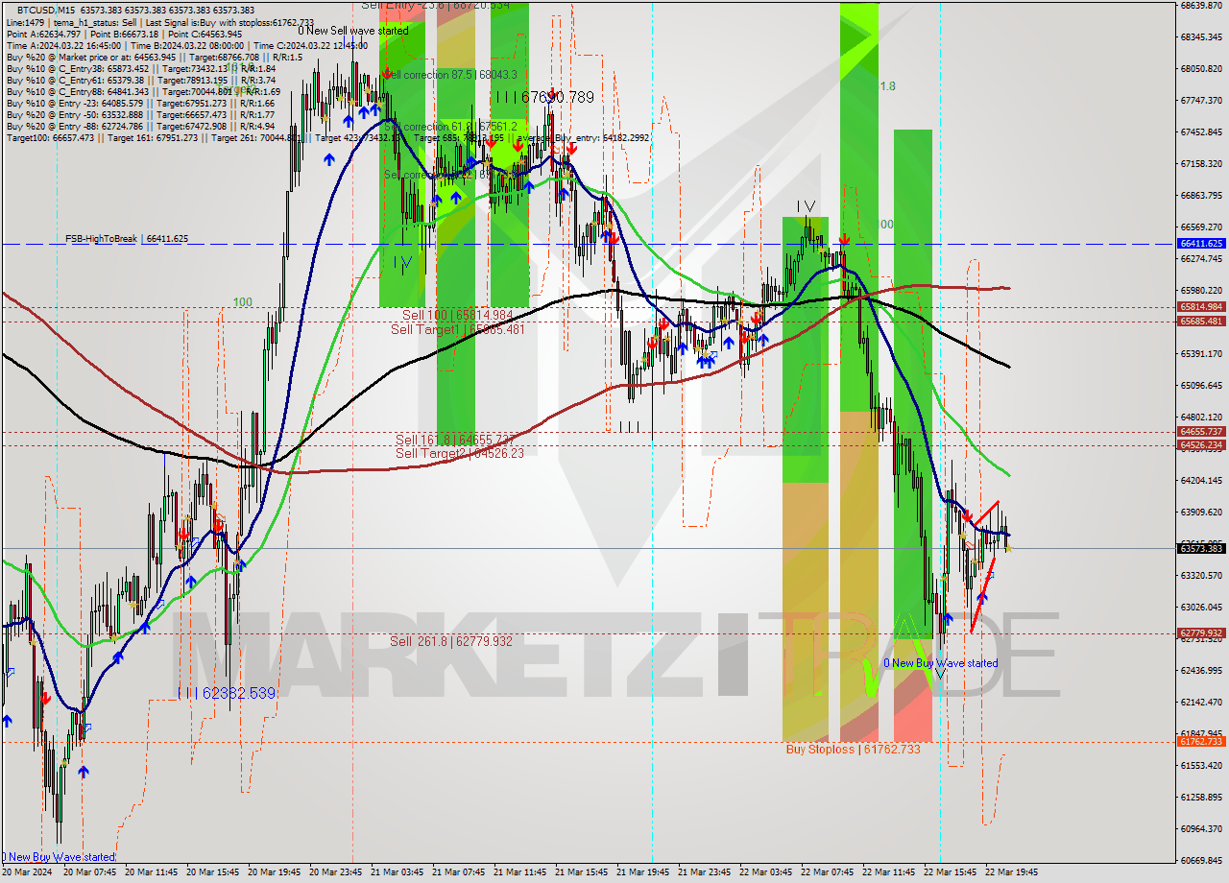Click the '22 Mar 19:45' time label

1011,872
